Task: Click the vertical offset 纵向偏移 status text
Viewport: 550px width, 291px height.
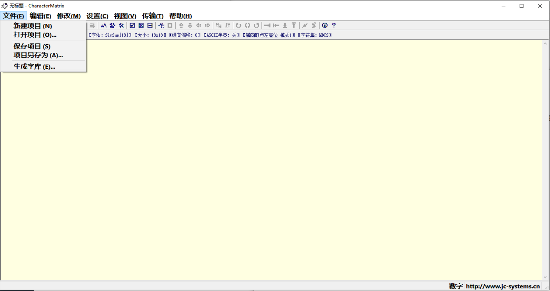Action: point(185,35)
